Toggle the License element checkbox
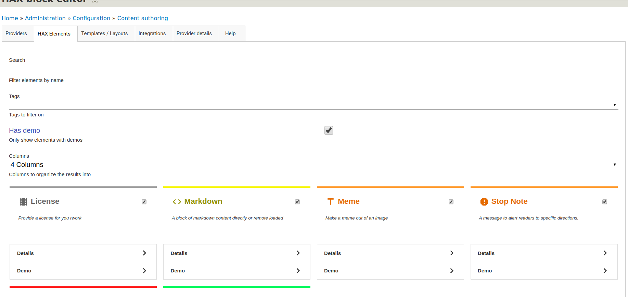Image resolution: width=628 pixels, height=297 pixels. pos(144,202)
